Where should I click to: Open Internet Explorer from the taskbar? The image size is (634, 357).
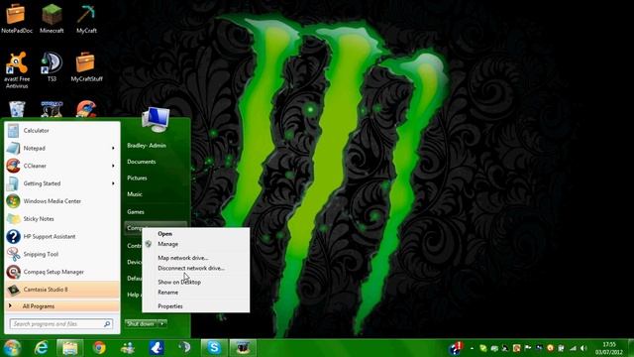click(41, 348)
